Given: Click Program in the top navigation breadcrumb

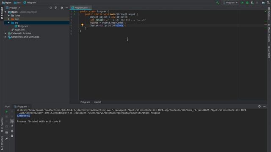Looking at the screenshot, I should tap(30, 3).
